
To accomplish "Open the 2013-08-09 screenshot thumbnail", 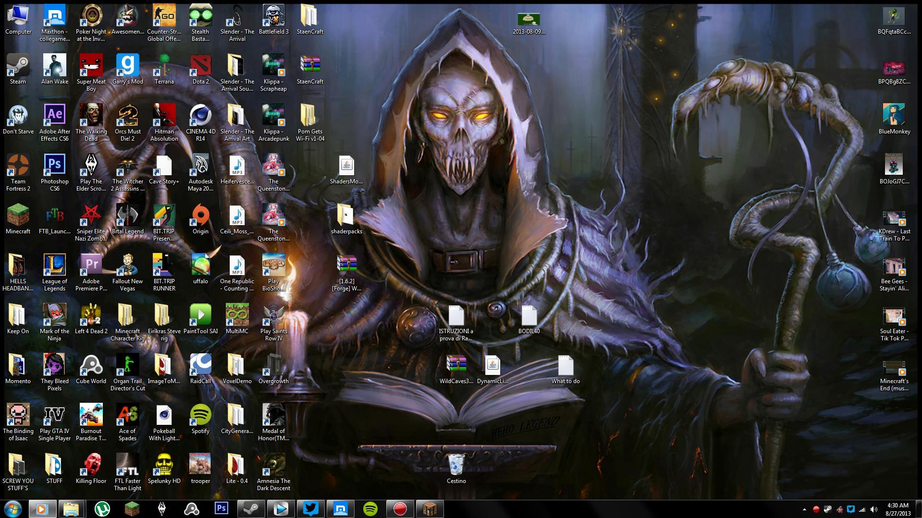I will click(529, 23).
